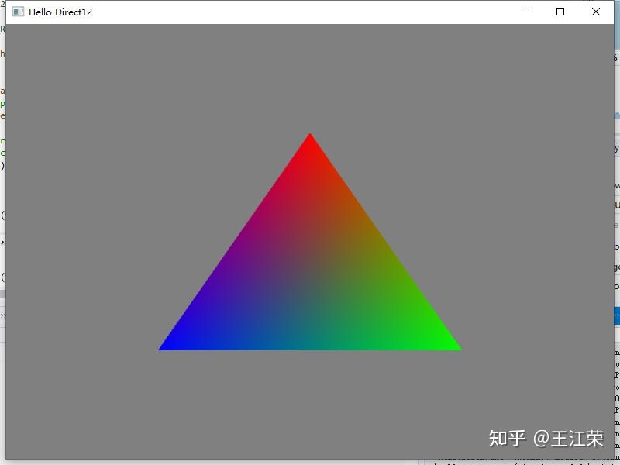This screenshot has width=620, height=465.
Task: Click the blue bottom-left corner of the triangle
Action: coord(167,345)
